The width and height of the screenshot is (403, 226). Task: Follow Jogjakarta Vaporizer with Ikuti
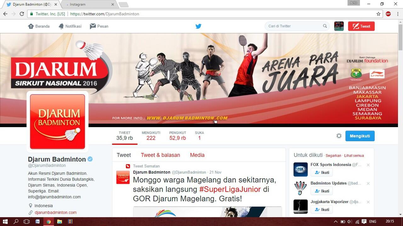click(321, 209)
